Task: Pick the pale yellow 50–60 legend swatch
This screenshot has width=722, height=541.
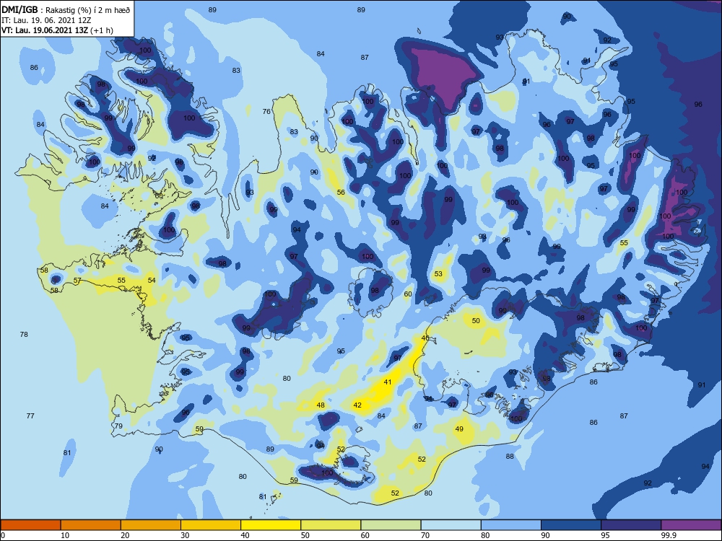Action: (x=331, y=525)
